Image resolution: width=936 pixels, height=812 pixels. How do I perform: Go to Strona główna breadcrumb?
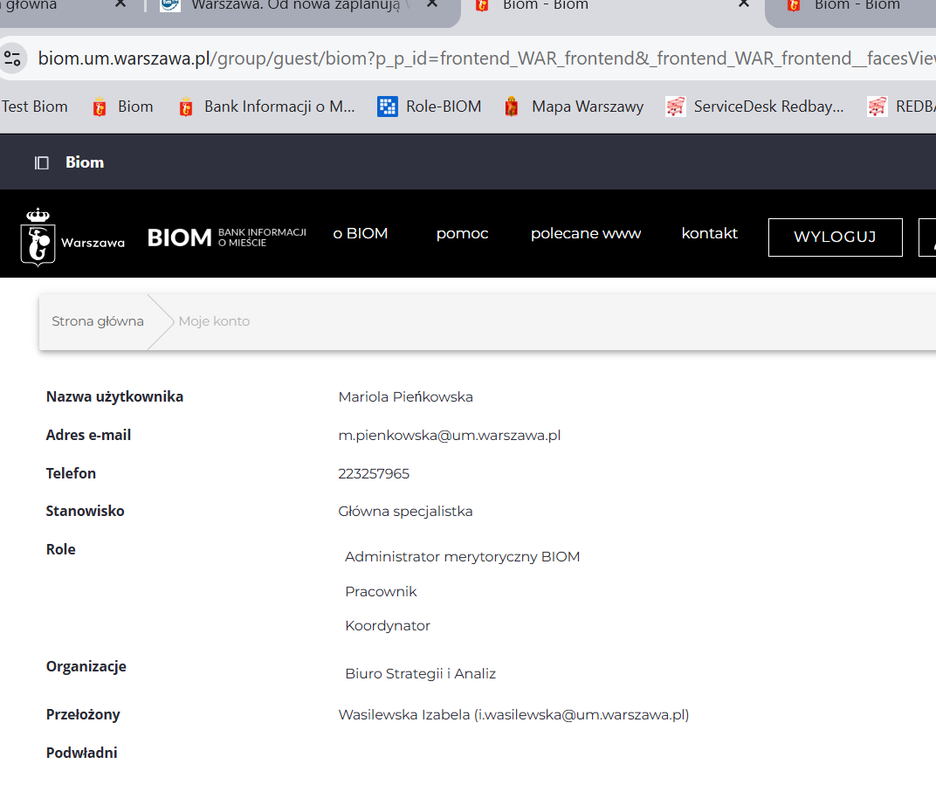98,321
